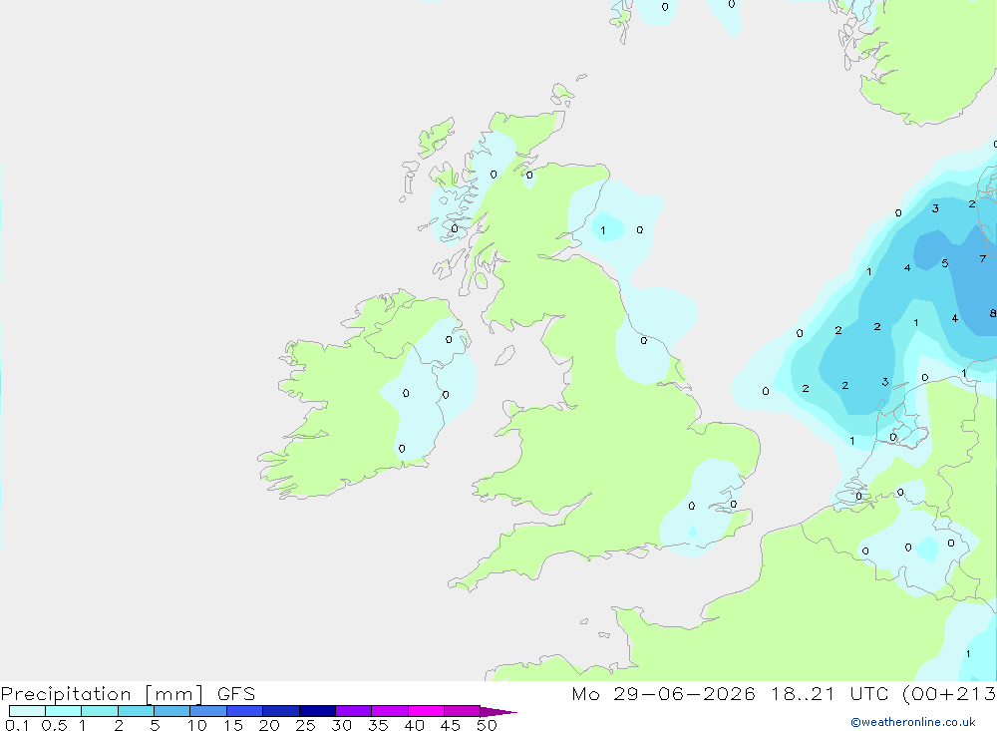Click the '[mm]' unit label
The height and width of the screenshot is (731, 997).
pos(174,694)
